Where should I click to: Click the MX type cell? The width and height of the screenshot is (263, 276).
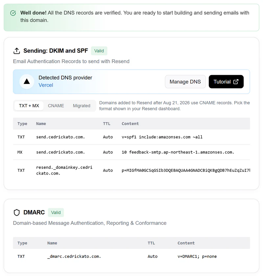(x=20, y=152)
